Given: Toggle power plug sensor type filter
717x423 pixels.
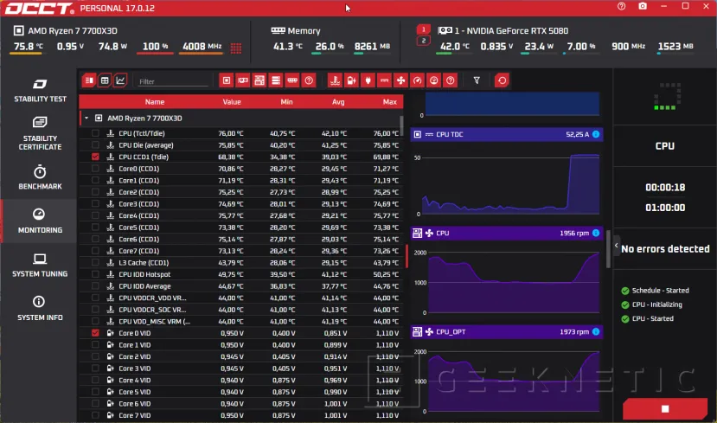Looking at the screenshot, I should pos(368,80).
